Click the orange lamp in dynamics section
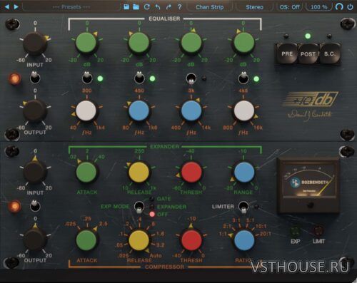 pos(14,206)
